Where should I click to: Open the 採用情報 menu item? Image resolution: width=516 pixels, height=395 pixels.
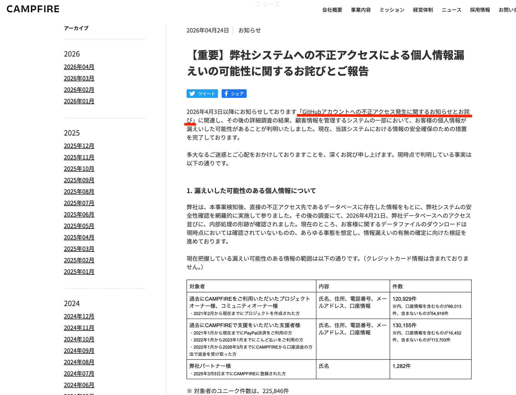click(480, 10)
